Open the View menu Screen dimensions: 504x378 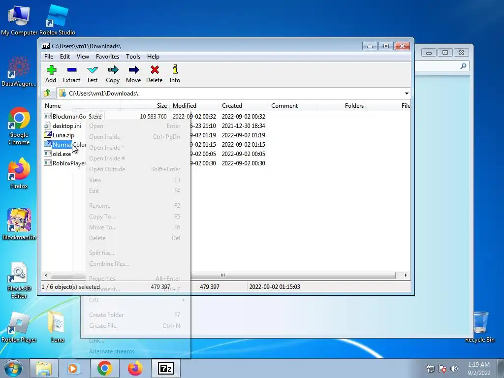coord(83,57)
